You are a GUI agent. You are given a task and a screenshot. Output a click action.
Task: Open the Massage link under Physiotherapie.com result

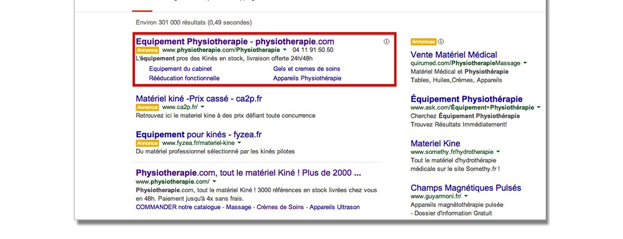(x=239, y=207)
